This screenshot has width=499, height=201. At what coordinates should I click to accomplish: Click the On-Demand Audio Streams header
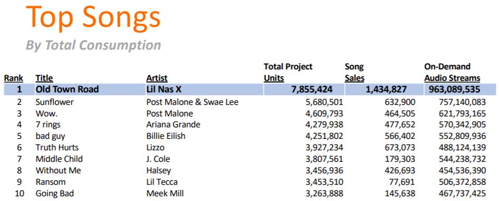pyautogui.click(x=452, y=73)
